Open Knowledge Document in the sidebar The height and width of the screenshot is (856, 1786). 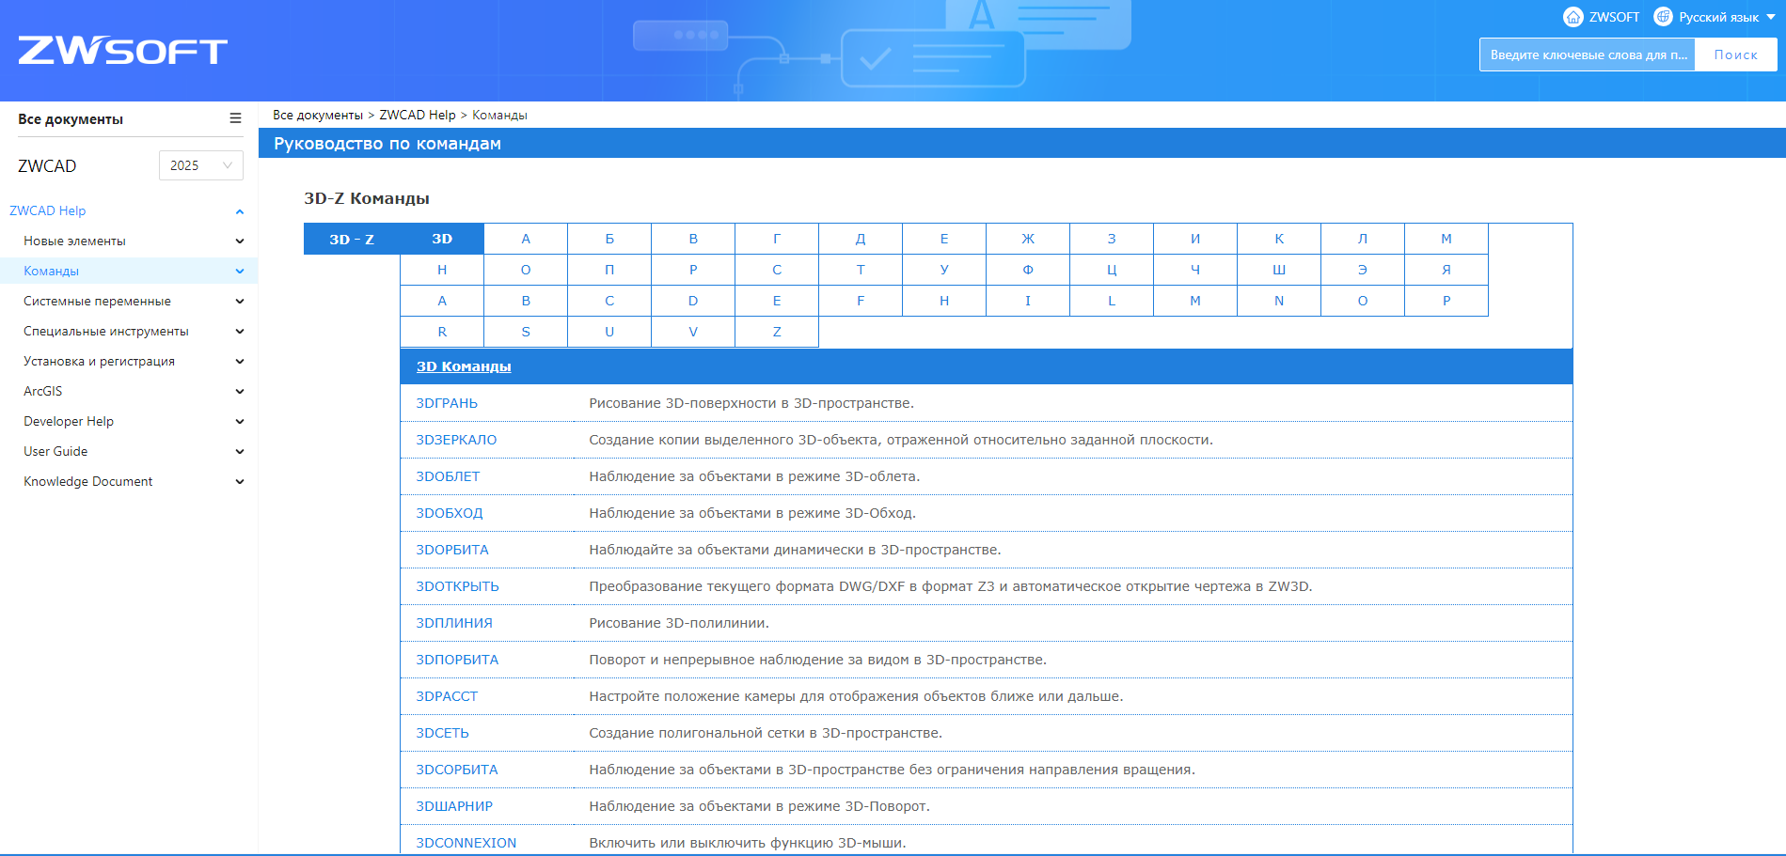(x=87, y=482)
